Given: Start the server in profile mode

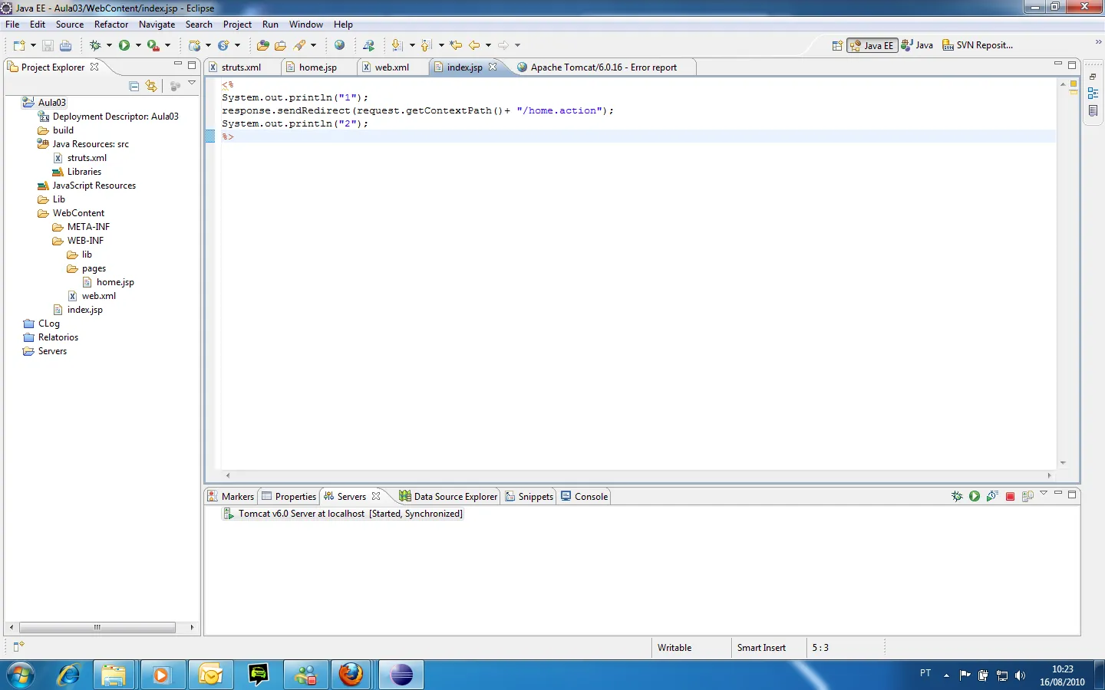Looking at the screenshot, I should (x=992, y=496).
